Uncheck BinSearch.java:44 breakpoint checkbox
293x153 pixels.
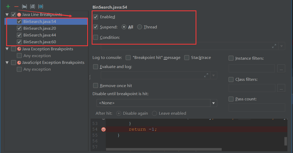19,35
